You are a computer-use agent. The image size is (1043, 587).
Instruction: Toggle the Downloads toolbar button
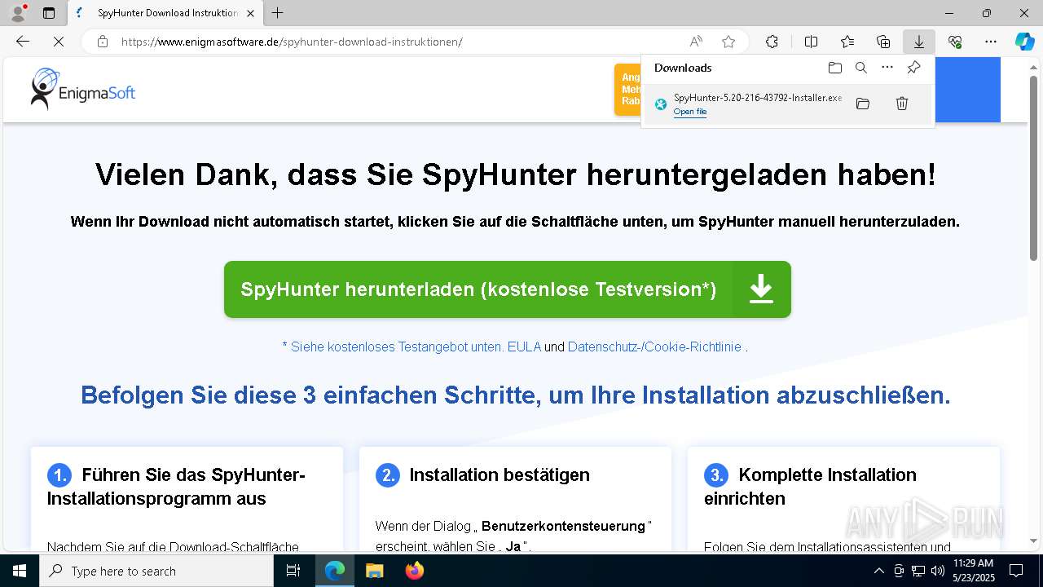point(919,42)
